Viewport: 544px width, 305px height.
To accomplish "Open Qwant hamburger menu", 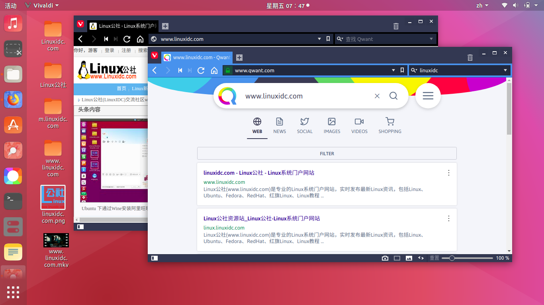I will pos(428,96).
